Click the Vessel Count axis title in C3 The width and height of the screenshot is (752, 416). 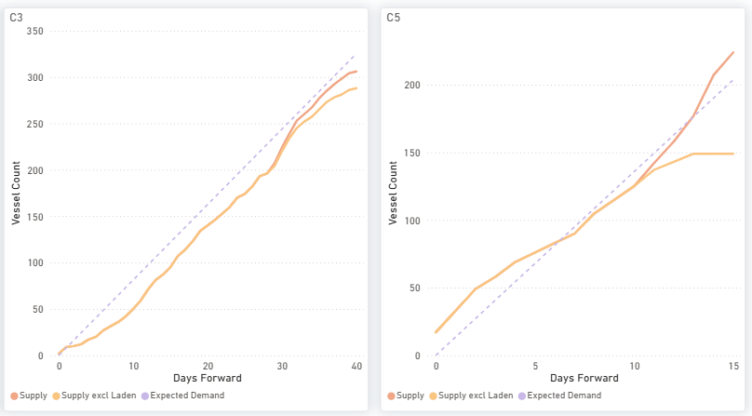[x=16, y=193]
